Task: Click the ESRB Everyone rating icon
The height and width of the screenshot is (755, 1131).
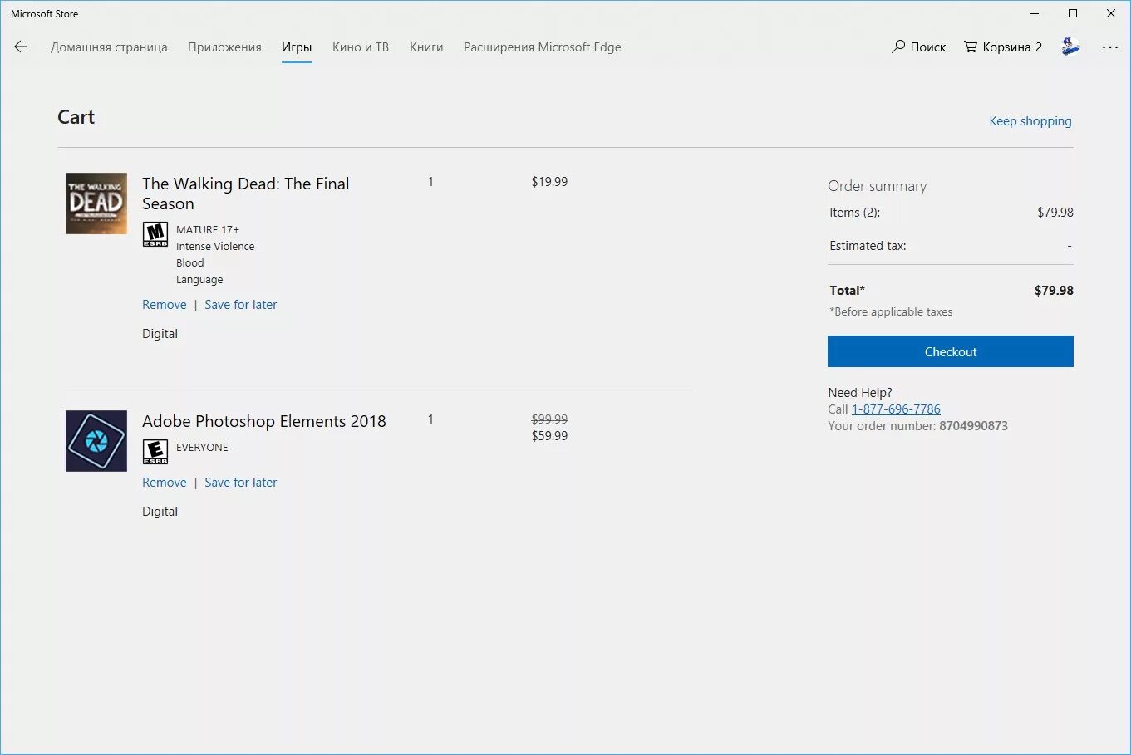Action: coord(155,452)
